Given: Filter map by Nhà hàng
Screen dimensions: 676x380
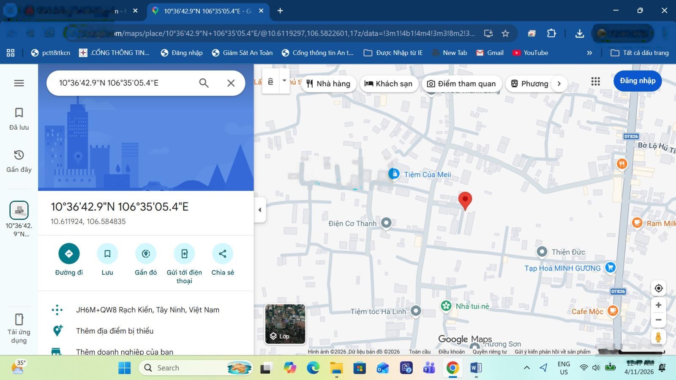Looking at the screenshot, I should (x=328, y=84).
